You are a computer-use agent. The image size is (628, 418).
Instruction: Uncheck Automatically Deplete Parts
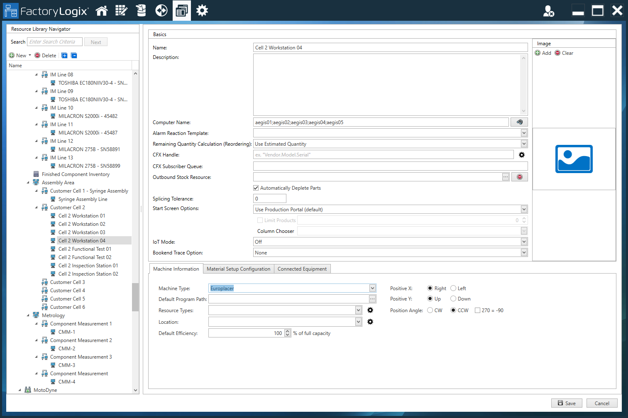(256, 188)
